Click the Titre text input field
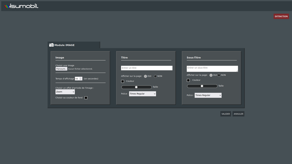The width and height of the screenshot is (292, 164). click(147, 68)
